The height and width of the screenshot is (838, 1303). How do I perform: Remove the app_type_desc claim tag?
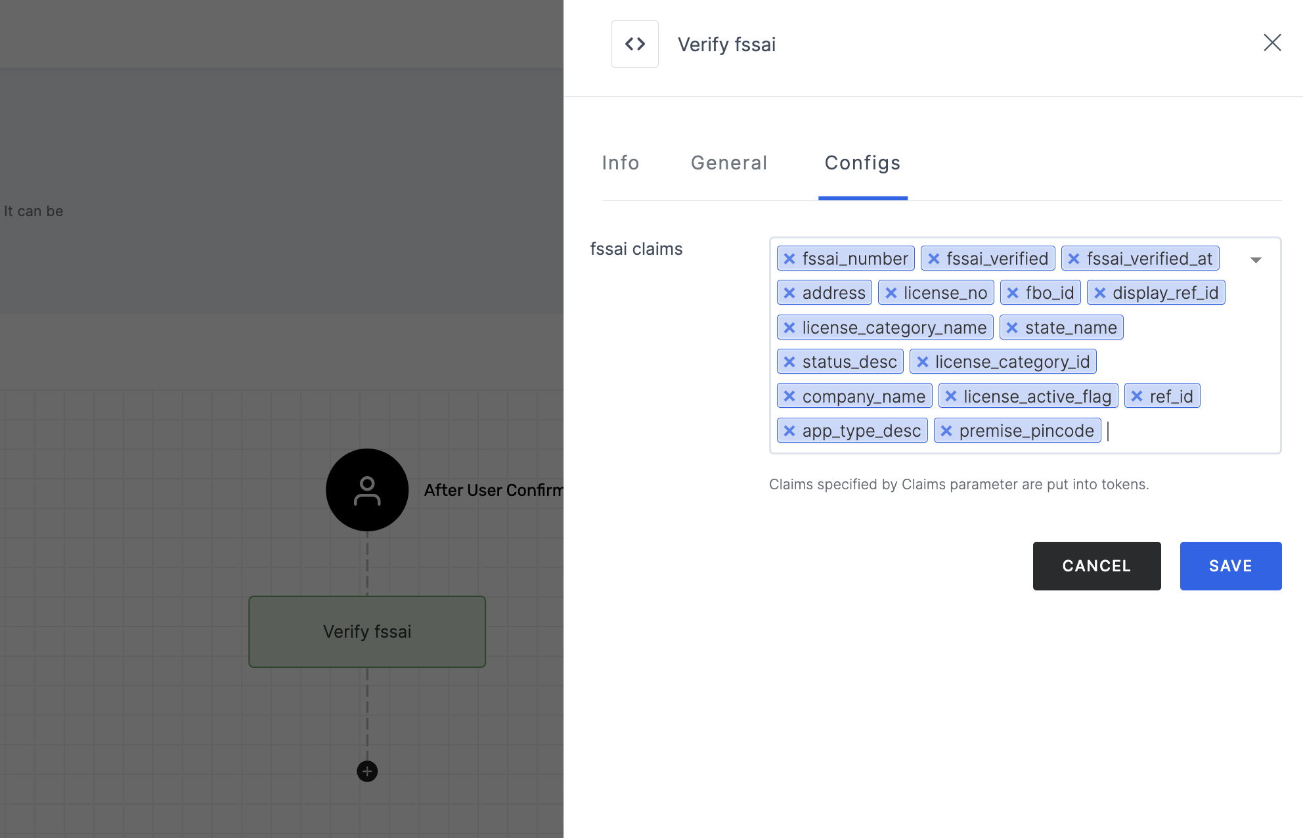tap(789, 431)
